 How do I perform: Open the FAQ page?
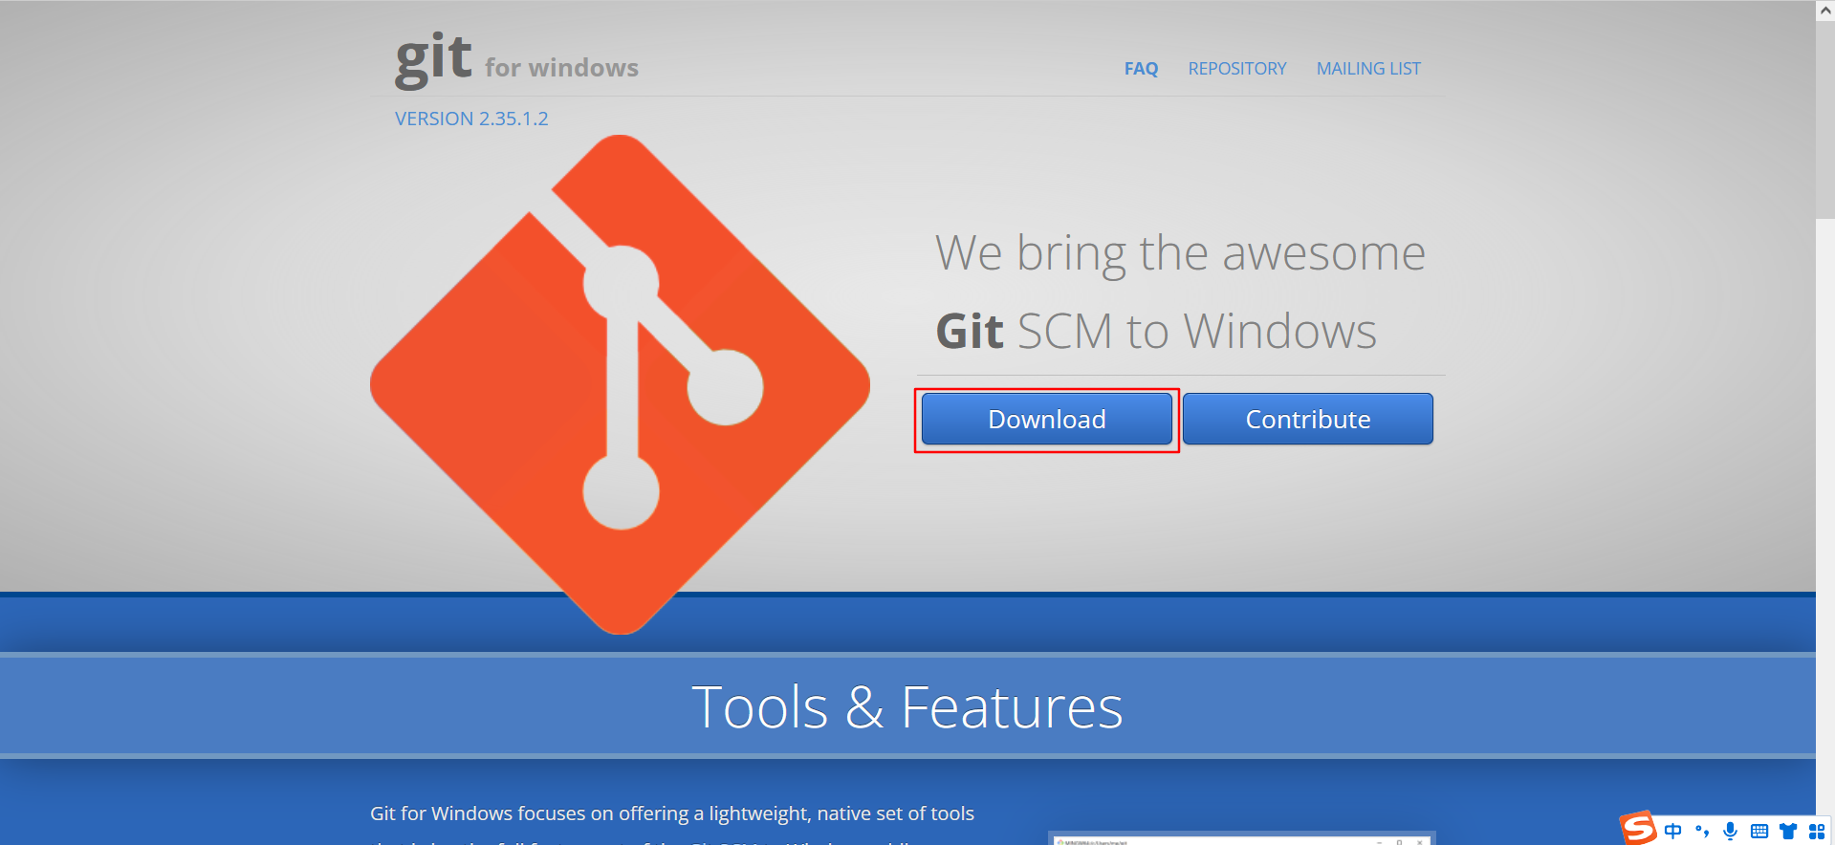coord(1141,69)
